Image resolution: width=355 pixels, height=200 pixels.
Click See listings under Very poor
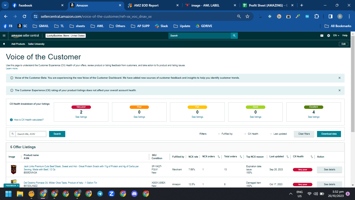(x=81, y=117)
